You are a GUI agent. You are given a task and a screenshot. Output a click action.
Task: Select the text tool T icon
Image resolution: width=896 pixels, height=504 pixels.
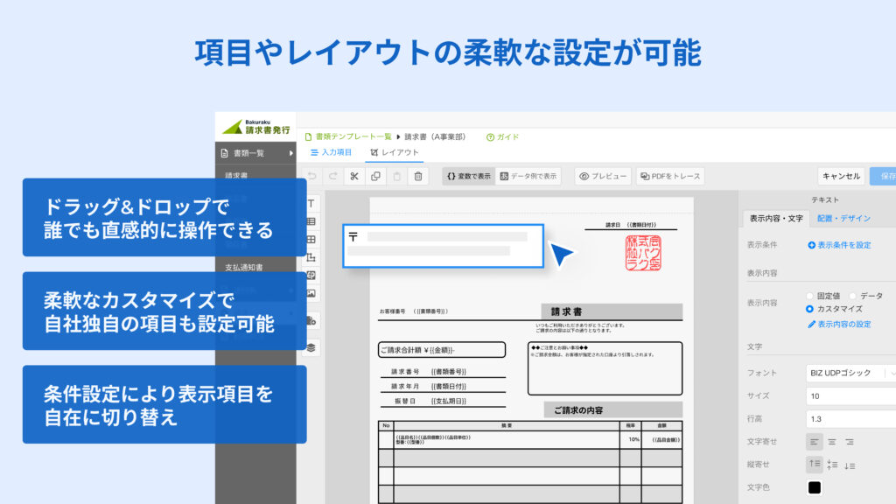pyautogui.click(x=311, y=202)
